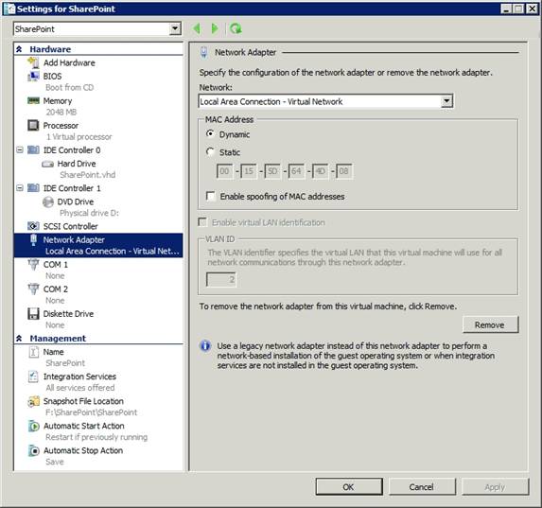
Task: Collapse the Hardware section
Action: (x=19, y=49)
